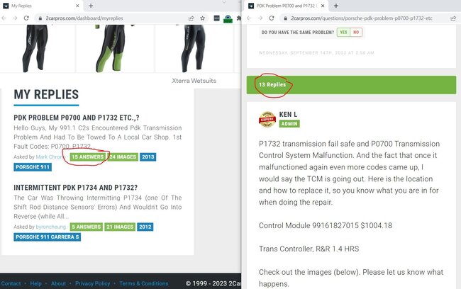Screen dimensions: 461x289
Task: Open the dark square extension icon
Action: click(x=217, y=18)
